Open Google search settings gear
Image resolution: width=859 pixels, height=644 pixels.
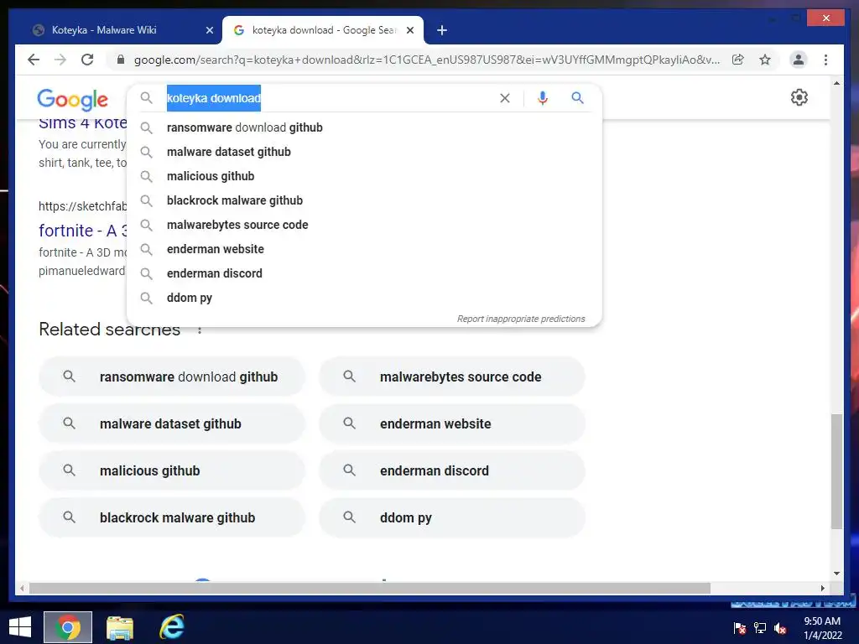(x=799, y=97)
